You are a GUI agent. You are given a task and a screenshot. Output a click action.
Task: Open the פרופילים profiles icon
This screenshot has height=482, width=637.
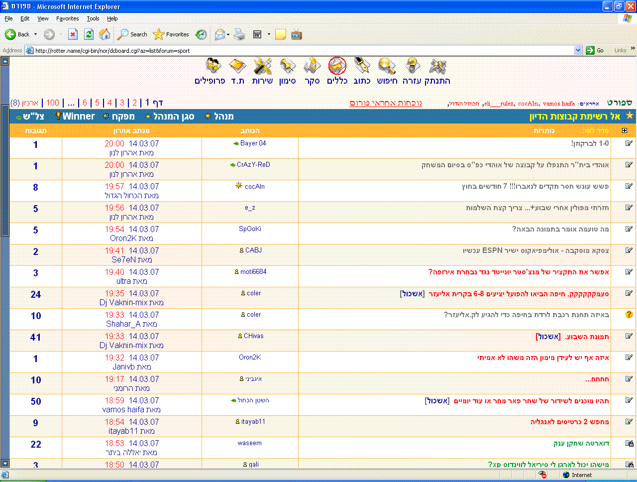213,66
